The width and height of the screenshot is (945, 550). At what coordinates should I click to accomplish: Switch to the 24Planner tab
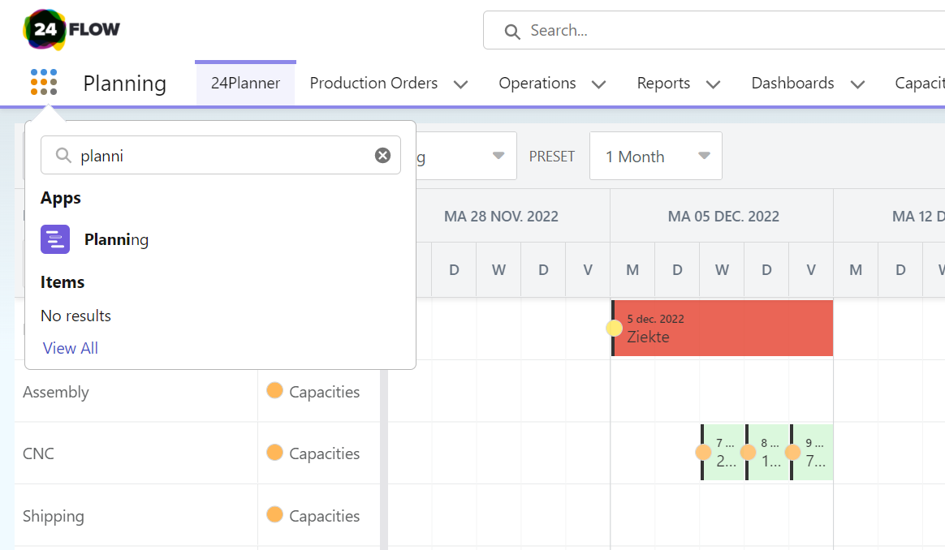tap(245, 84)
